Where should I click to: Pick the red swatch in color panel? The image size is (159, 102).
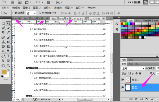point(122,24)
